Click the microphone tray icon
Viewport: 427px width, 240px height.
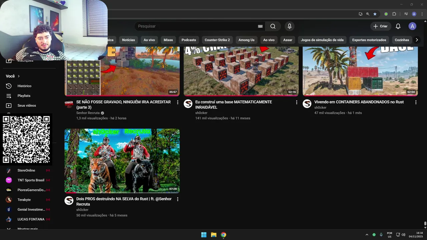click(381, 235)
